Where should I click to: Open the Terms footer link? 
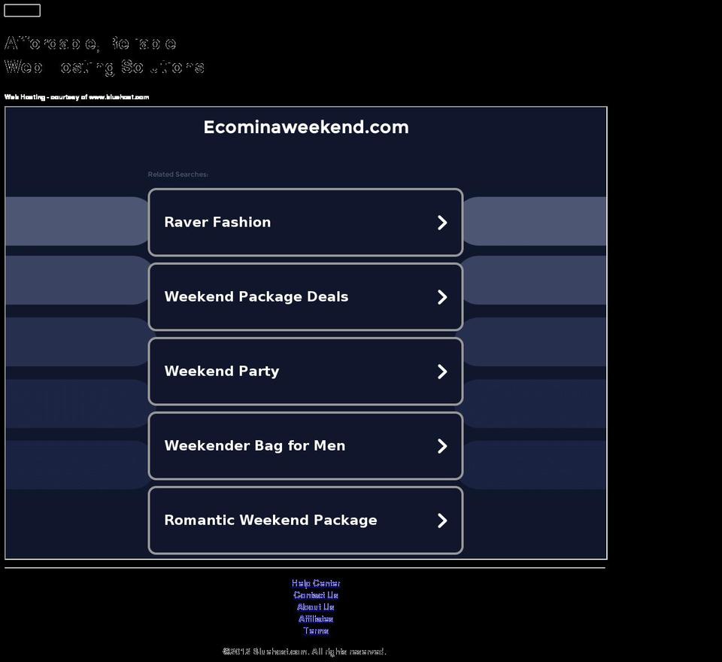click(316, 631)
